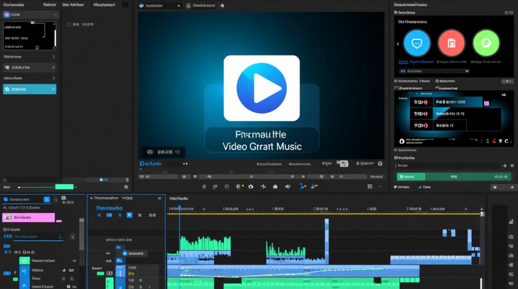Click the green progress bar in right panel
The image size is (518, 289).
[453, 176]
